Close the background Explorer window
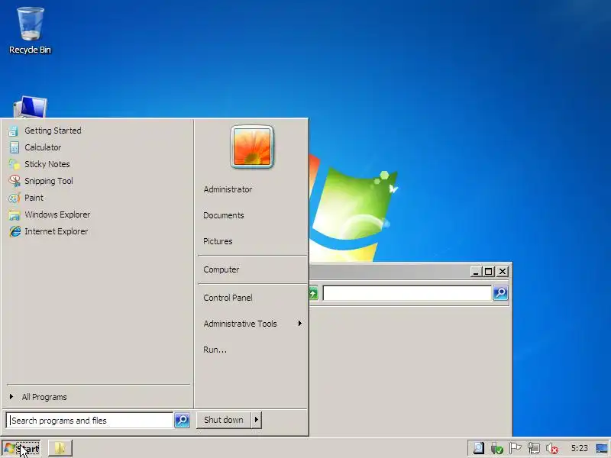The width and height of the screenshot is (611, 458). point(503,272)
